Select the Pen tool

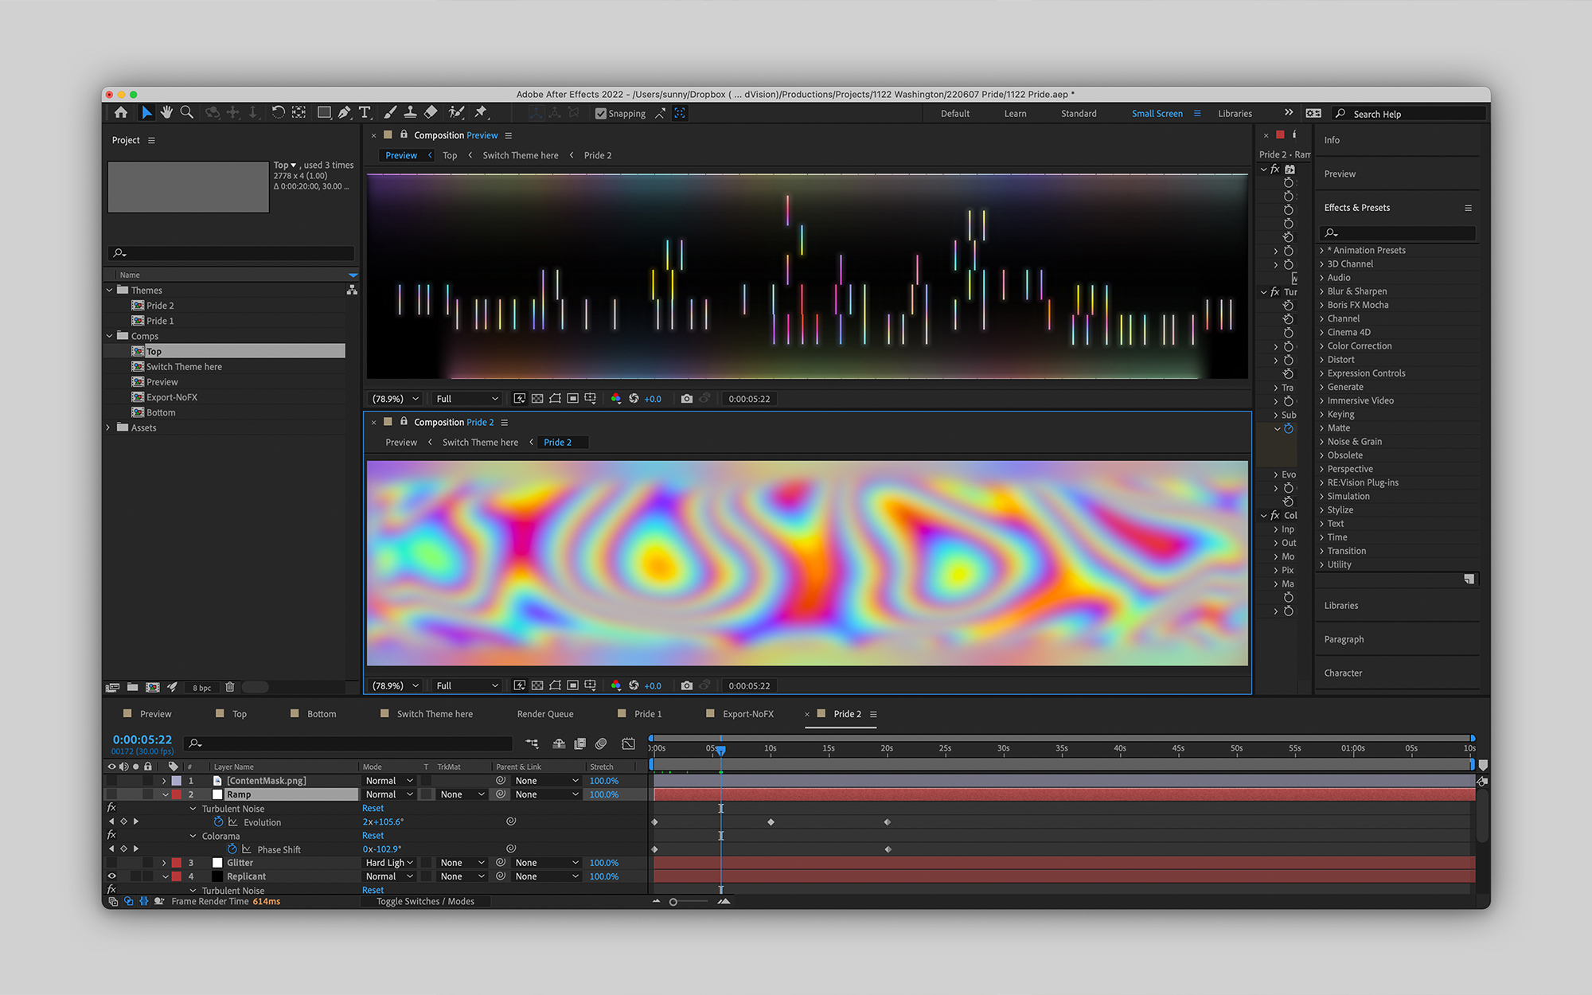point(344,113)
